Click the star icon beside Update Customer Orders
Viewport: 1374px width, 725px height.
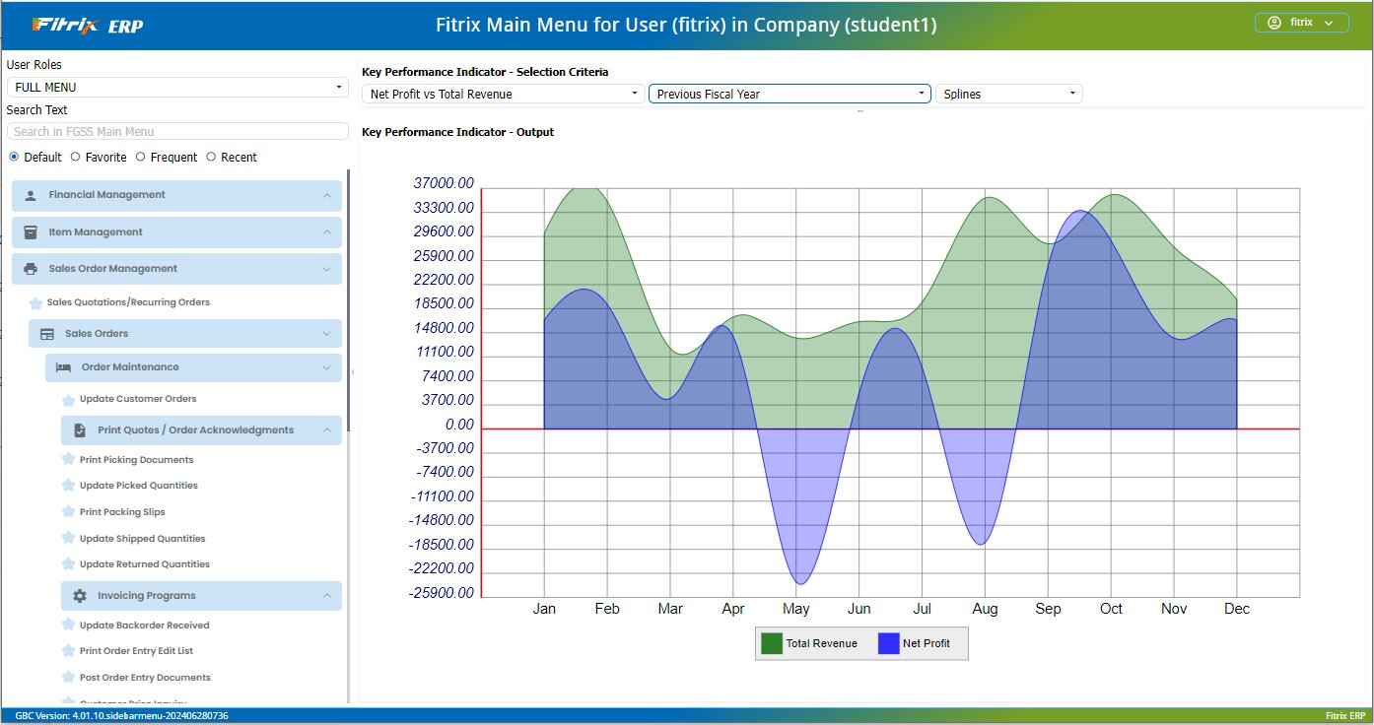(x=68, y=400)
